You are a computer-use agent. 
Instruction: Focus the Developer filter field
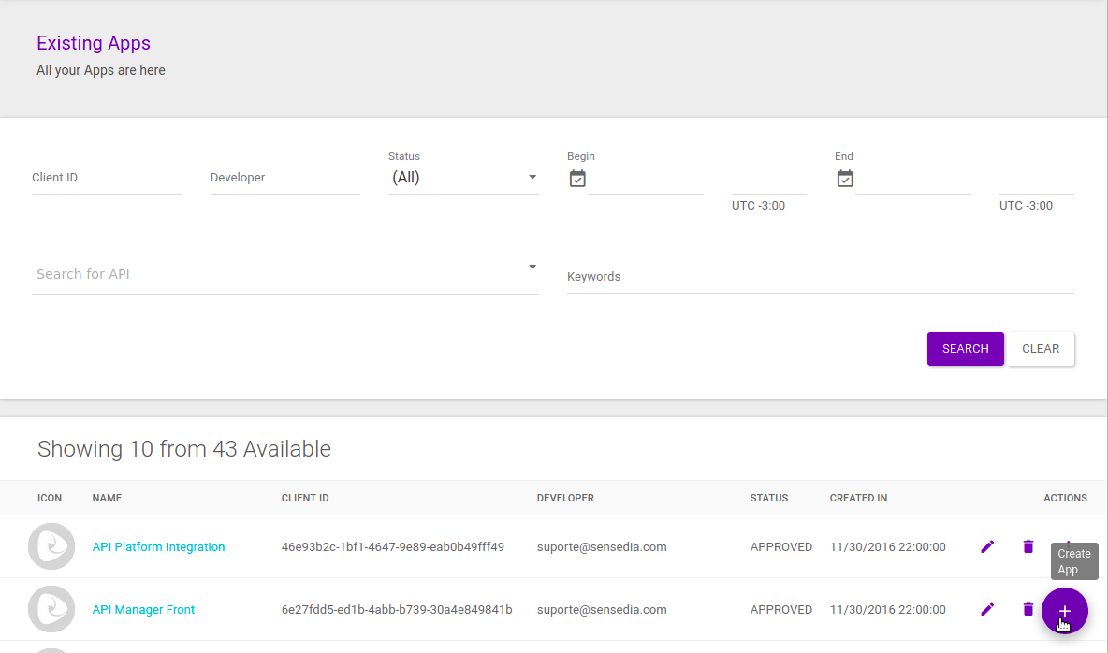click(284, 178)
